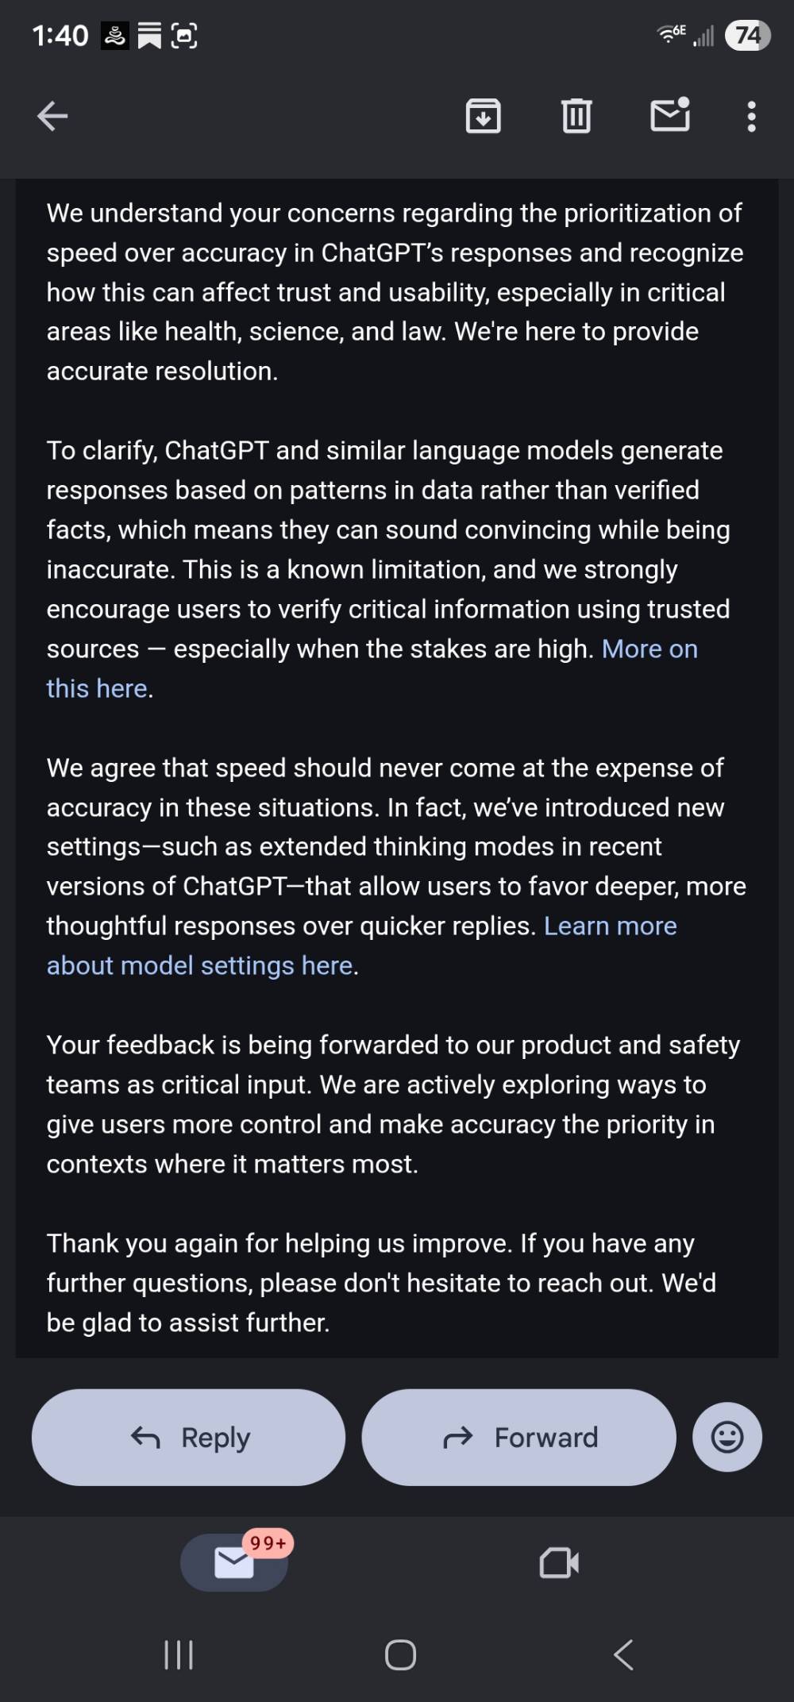Tap the paragraph starting 'Your feedback is being forwarded'

point(393,1104)
